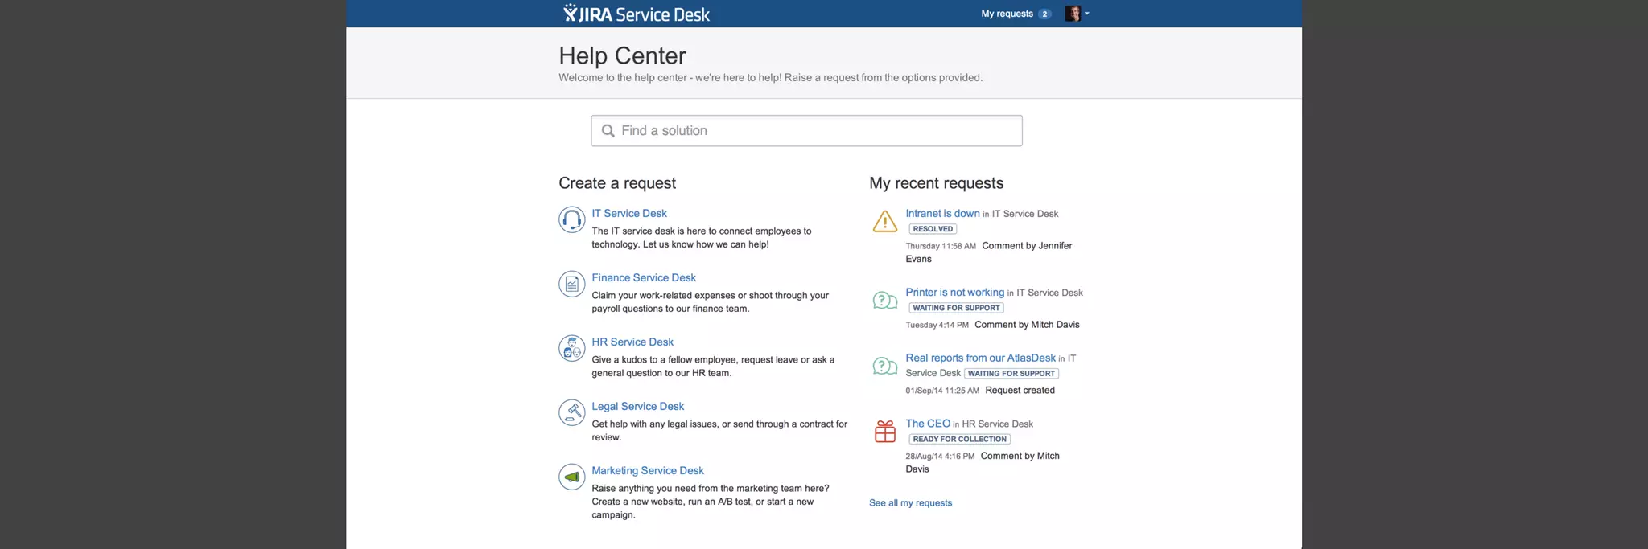1648x549 pixels.
Task: Click the My requests count badge 2
Action: [1044, 14]
